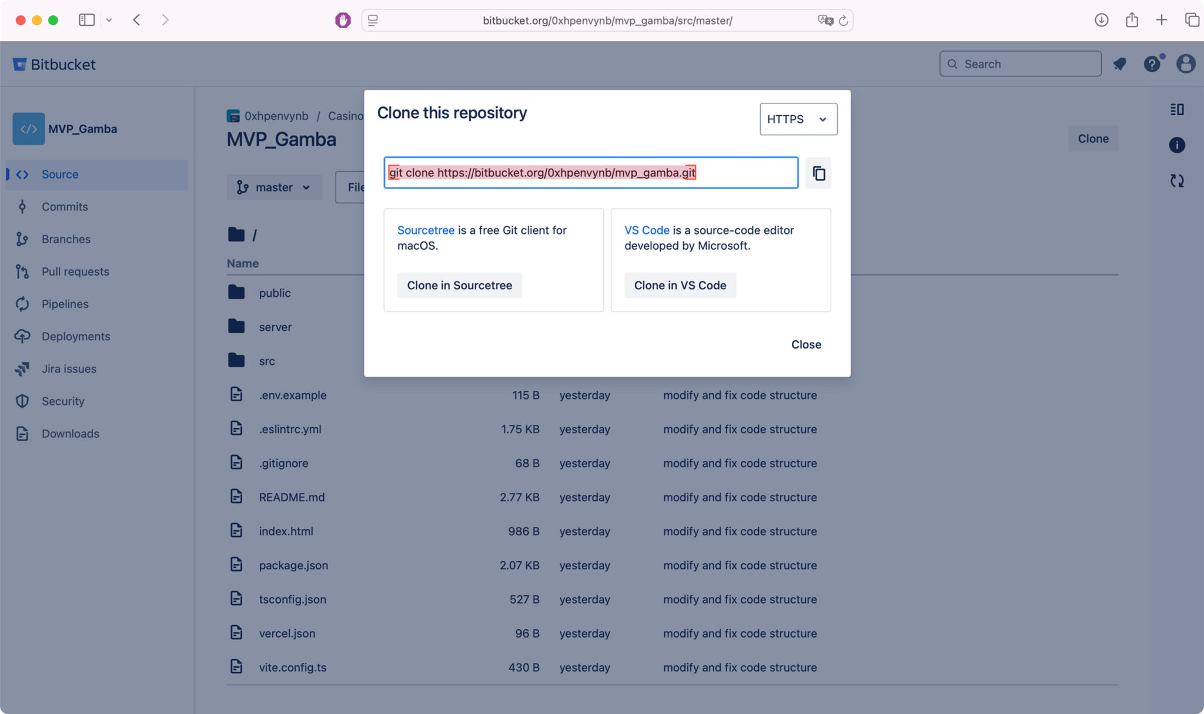Toggle the Safari sidebar in the browser toolbar
Image resolution: width=1204 pixels, height=714 pixels.
tap(86, 19)
